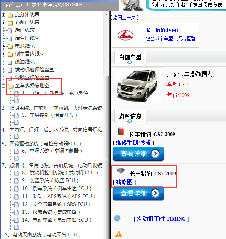Open the 后门线束 tree item
The image size is (226, 239).
click(x=25, y=30)
